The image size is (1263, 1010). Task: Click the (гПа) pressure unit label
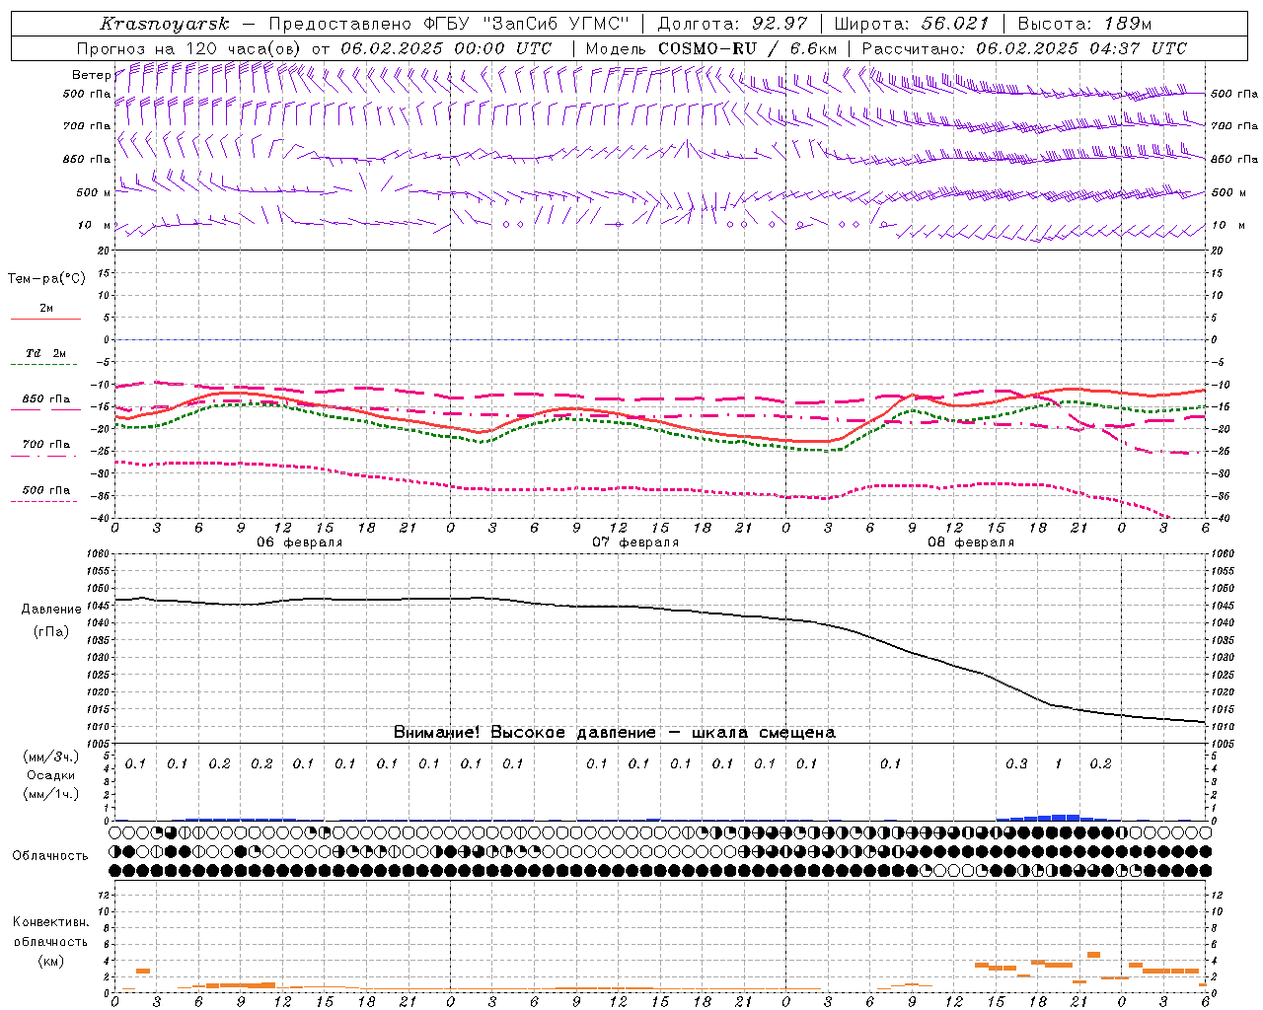tap(51, 632)
